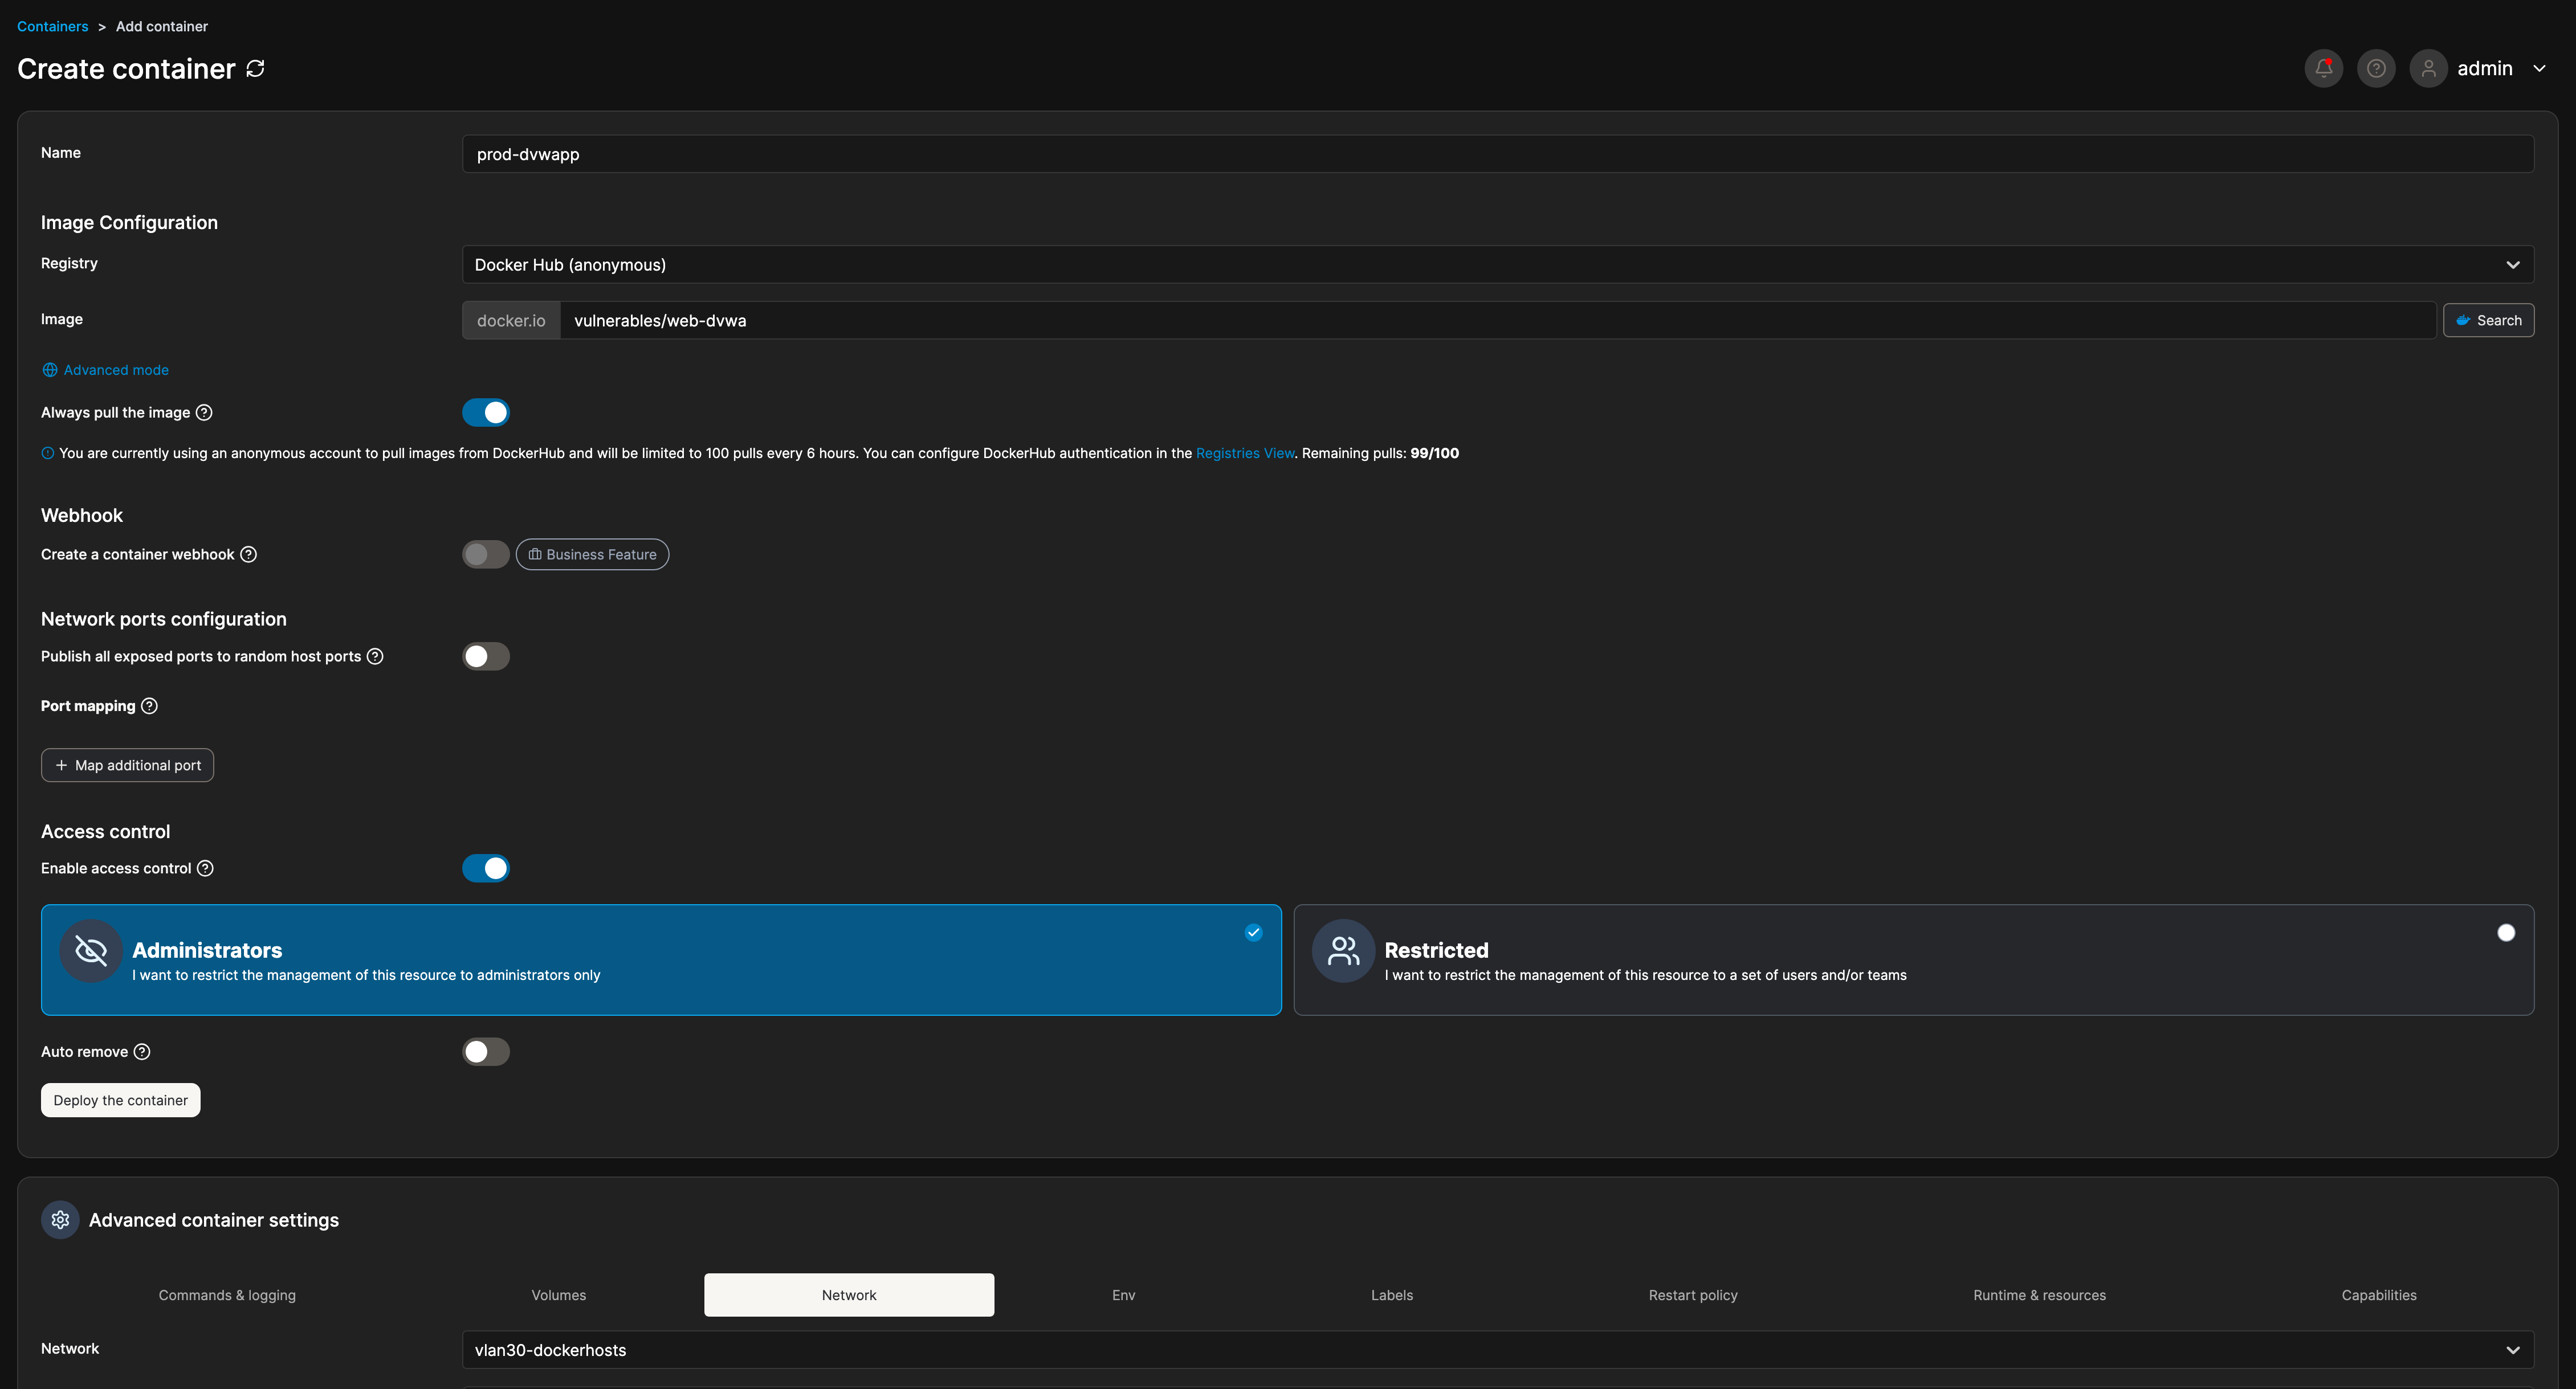Go to Containers breadcrumb link

tap(53, 27)
